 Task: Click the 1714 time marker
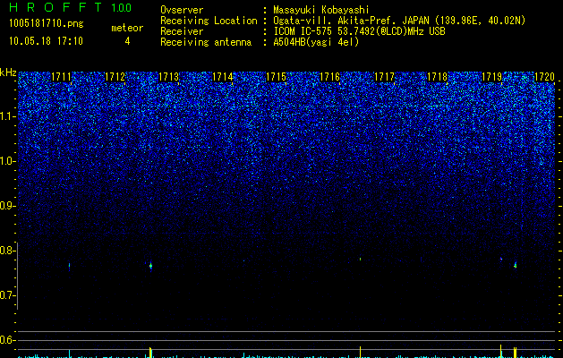(223, 77)
